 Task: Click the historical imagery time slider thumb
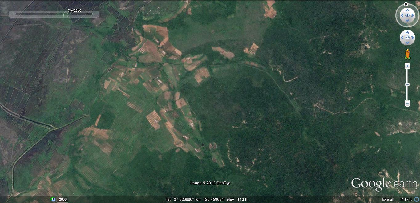click(x=66, y=14)
